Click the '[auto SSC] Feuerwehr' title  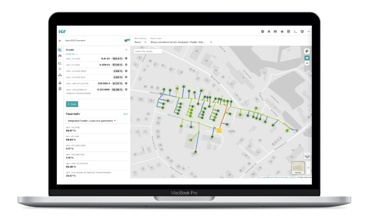tap(75, 41)
